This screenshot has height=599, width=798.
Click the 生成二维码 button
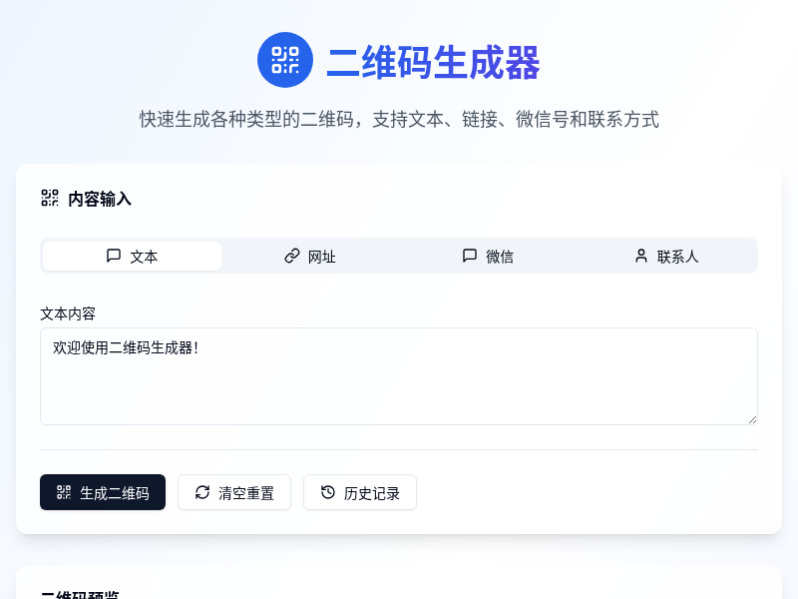(x=103, y=492)
